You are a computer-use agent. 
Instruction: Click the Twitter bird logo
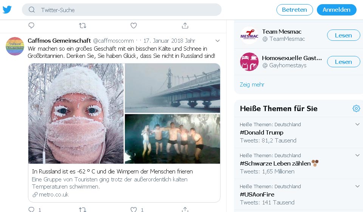[7, 10]
